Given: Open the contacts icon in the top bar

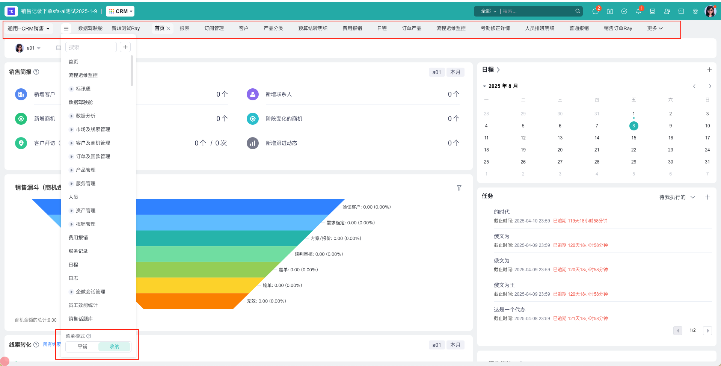Looking at the screenshot, I should [667, 11].
